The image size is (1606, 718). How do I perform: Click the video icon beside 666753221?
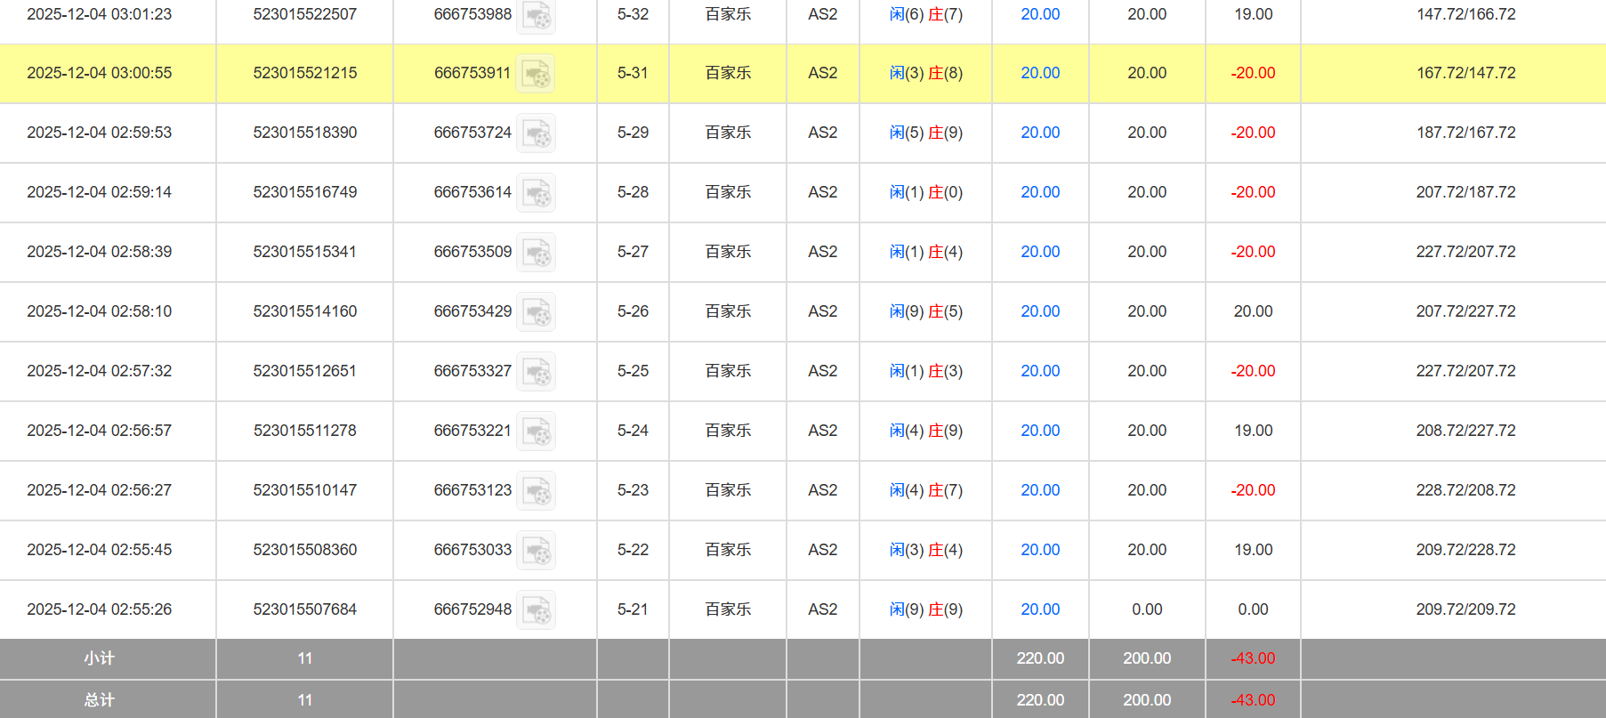[x=537, y=432]
